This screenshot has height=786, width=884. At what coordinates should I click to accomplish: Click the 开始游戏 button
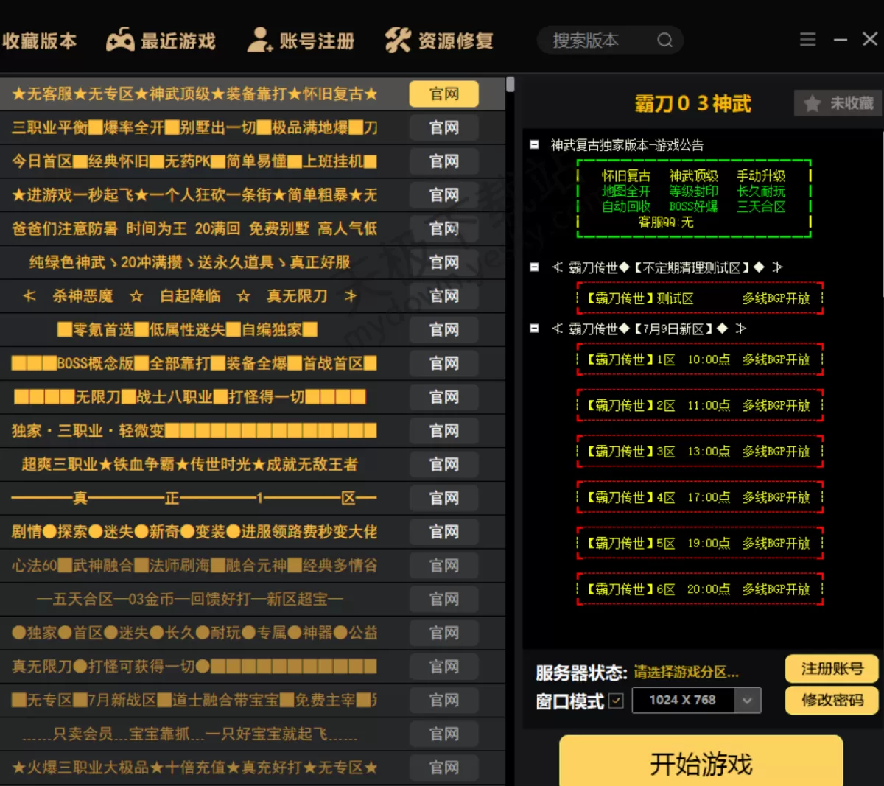[x=701, y=763]
